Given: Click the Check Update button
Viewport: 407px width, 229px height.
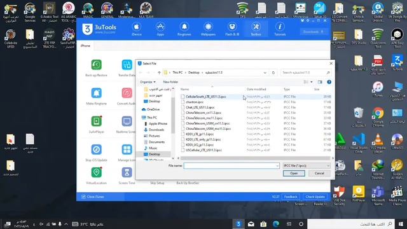Looking at the screenshot, I should (315, 197).
